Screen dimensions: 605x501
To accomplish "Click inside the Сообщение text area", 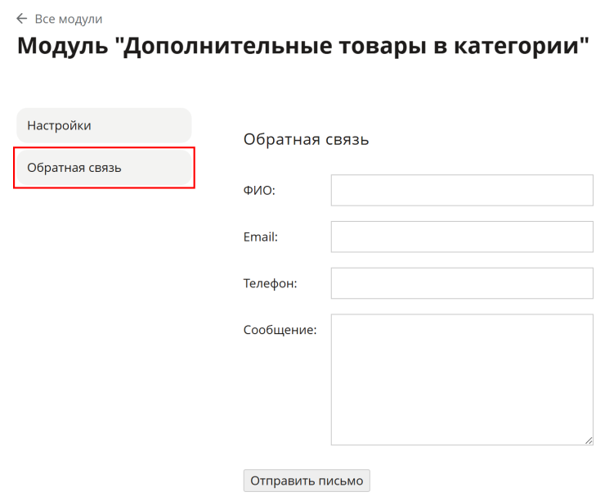I will pos(462,380).
